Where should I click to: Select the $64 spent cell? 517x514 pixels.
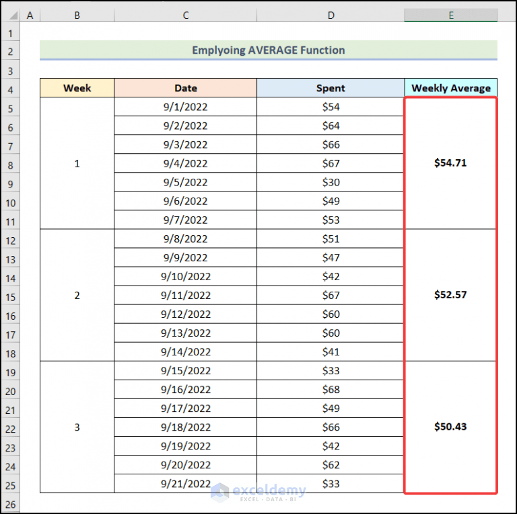pyautogui.click(x=331, y=126)
